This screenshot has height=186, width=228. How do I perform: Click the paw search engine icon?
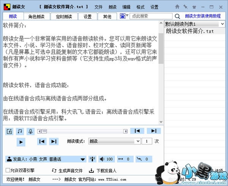[x=123, y=16]
